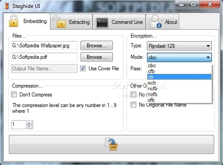The height and width of the screenshot is (165, 223).
Task: Select nofb in the Mode list
Action: 179,94
